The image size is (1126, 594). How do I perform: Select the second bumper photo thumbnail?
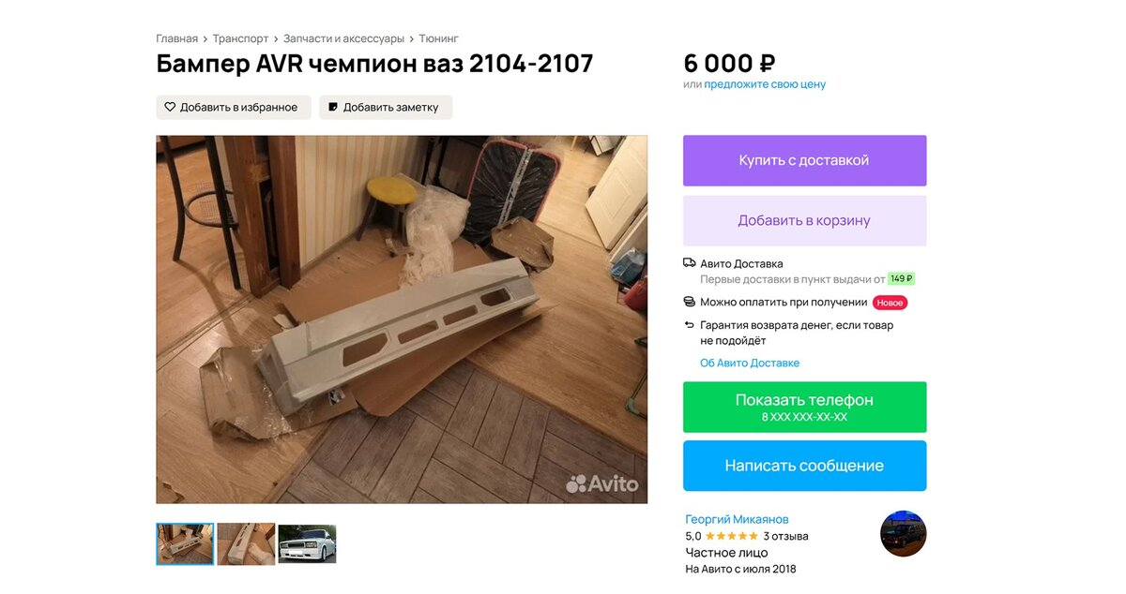tap(246, 543)
